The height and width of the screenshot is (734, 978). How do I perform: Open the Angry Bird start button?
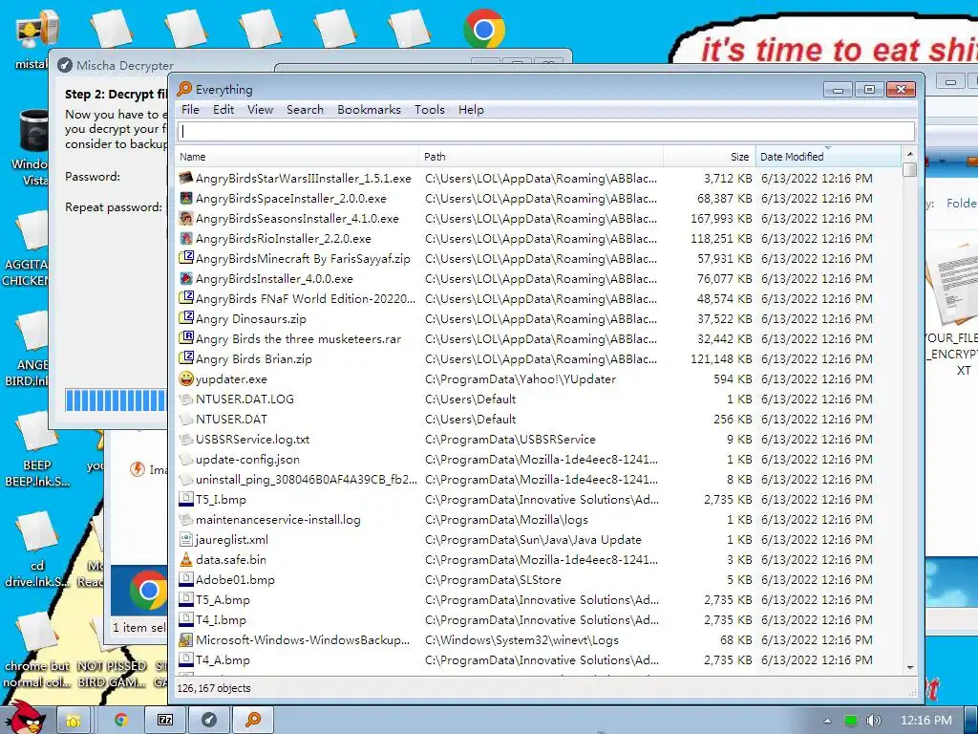[25, 718]
